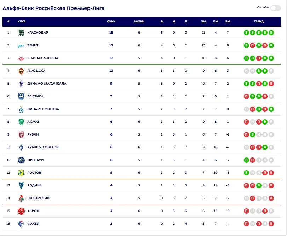Open the ПФК ЦСКА club link
The width and height of the screenshot is (287, 236).
pos(36,71)
